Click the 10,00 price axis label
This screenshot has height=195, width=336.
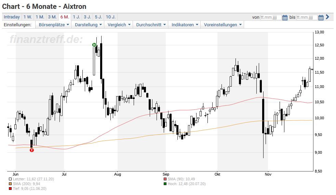(x=319, y=118)
